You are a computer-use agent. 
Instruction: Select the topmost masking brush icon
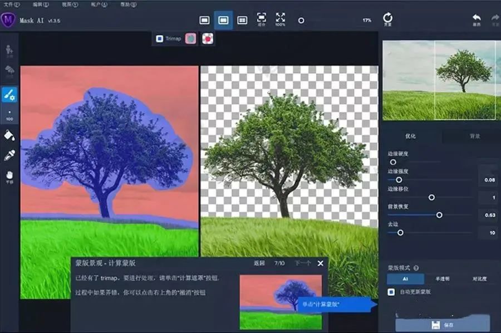(x=8, y=50)
